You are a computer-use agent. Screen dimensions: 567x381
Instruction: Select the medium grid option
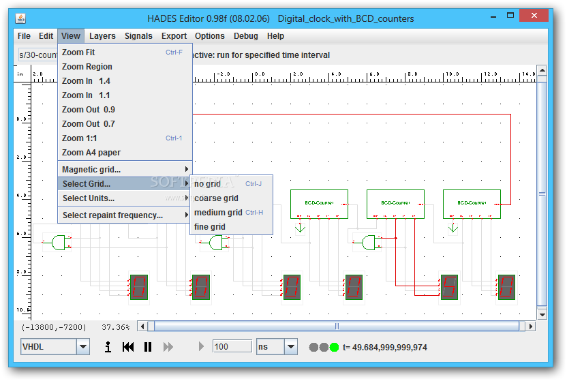click(232, 213)
